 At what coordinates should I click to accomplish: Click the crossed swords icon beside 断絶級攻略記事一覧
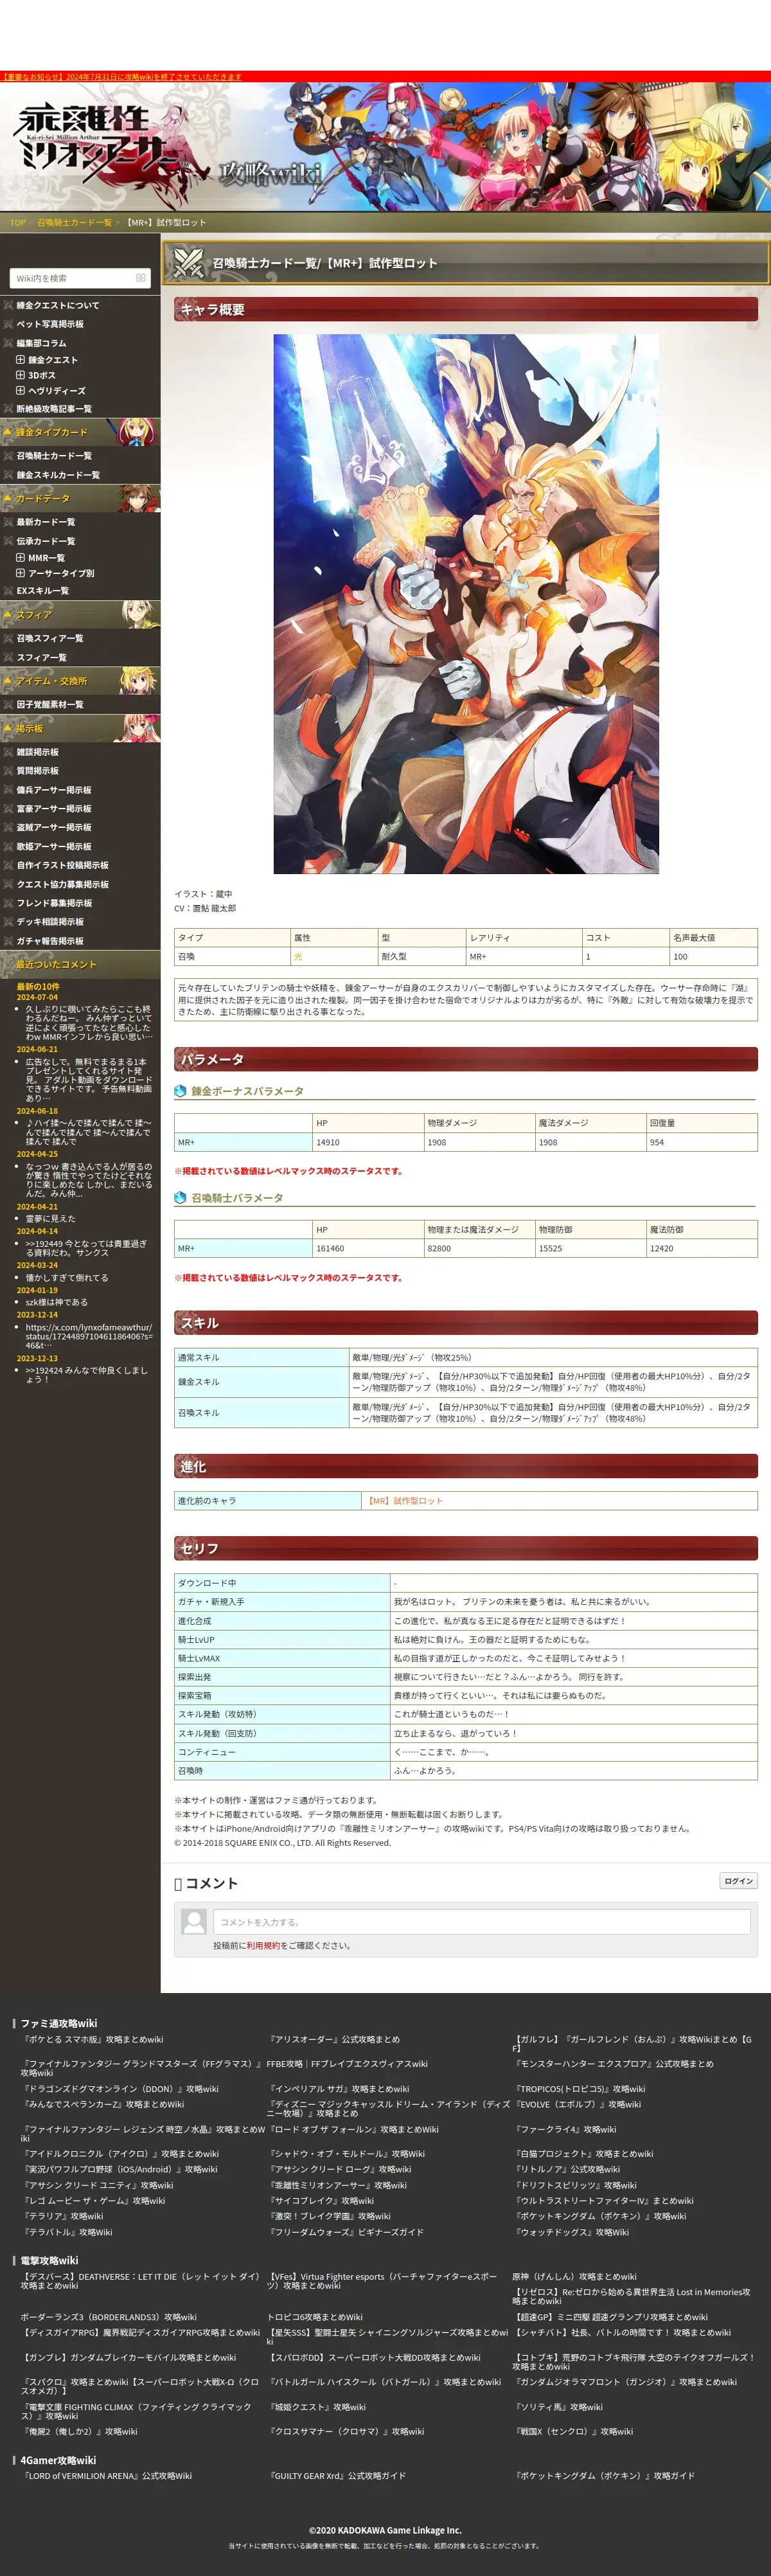point(8,409)
